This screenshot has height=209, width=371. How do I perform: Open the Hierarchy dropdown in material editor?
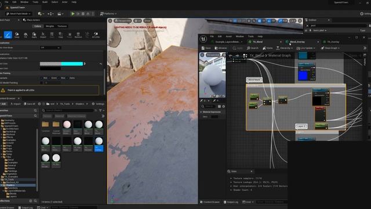click(x=285, y=48)
